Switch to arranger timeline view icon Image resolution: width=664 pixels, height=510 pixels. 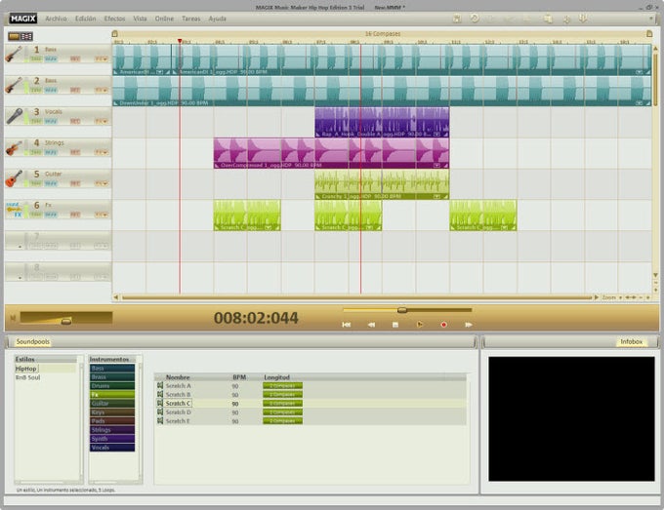click(14, 36)
